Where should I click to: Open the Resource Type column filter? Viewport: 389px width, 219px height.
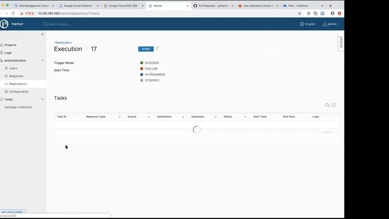coord(119,117)
